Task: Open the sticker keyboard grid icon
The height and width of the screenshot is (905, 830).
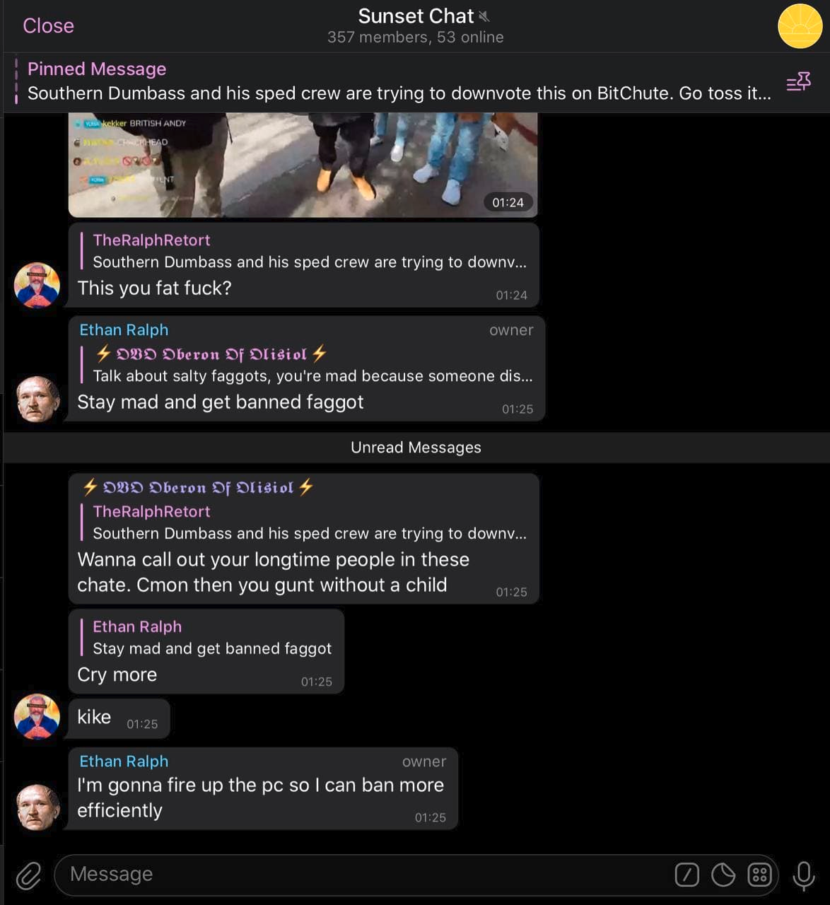Action: 759,875
